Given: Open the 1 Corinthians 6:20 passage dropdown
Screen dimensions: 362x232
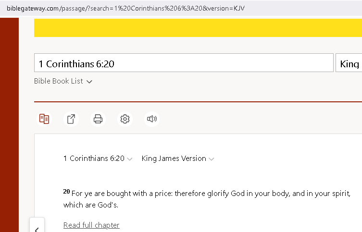Looking at the screenshot, I should point(98,159).
